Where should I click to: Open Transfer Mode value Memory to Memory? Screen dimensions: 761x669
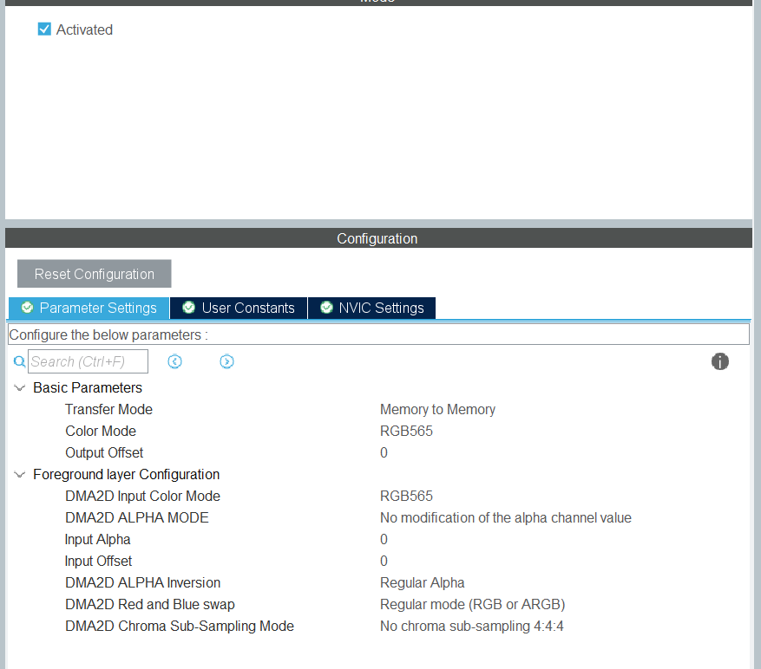(x=437, y=409)
